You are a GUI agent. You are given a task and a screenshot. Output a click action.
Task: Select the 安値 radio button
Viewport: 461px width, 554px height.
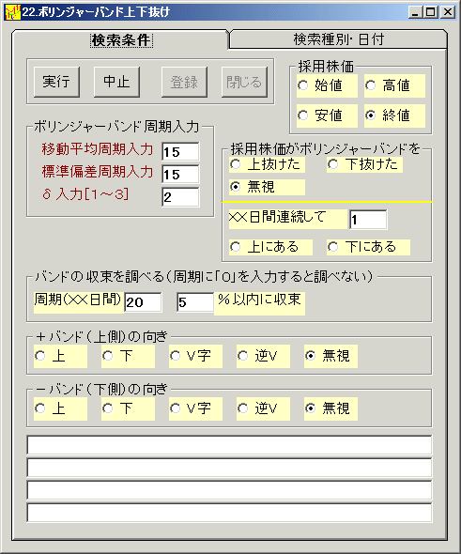[327, 115]
